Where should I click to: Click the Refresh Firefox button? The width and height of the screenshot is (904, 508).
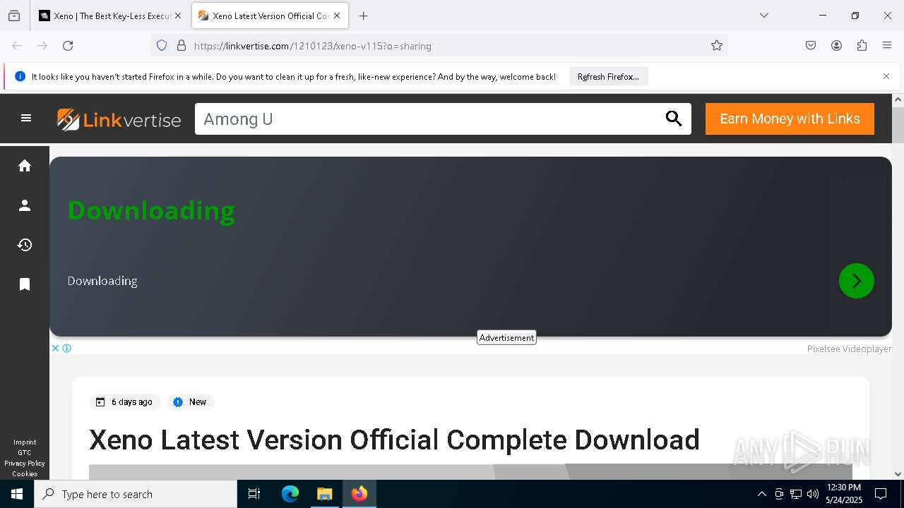point(608,76)
